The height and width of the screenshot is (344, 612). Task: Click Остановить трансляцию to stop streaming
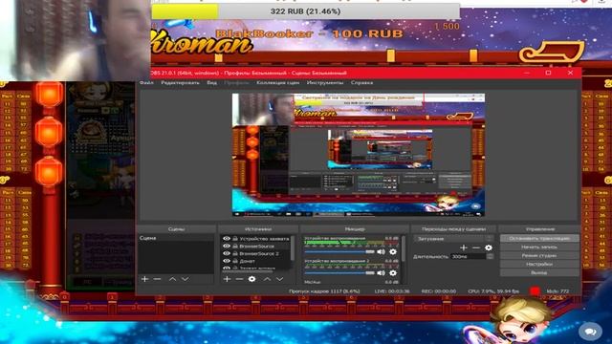tap(539, 238)
